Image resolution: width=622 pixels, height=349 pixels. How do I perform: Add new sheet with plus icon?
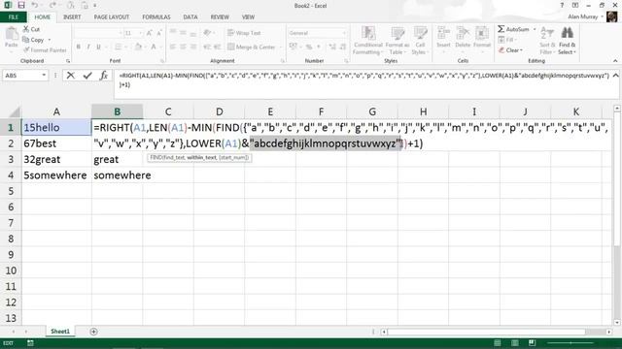93,332
